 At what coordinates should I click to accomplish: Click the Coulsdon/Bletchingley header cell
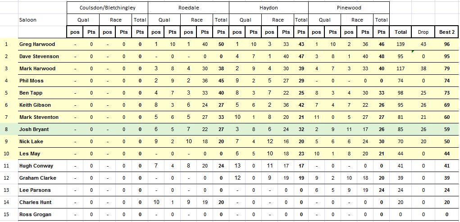click(x=107, y=8)
